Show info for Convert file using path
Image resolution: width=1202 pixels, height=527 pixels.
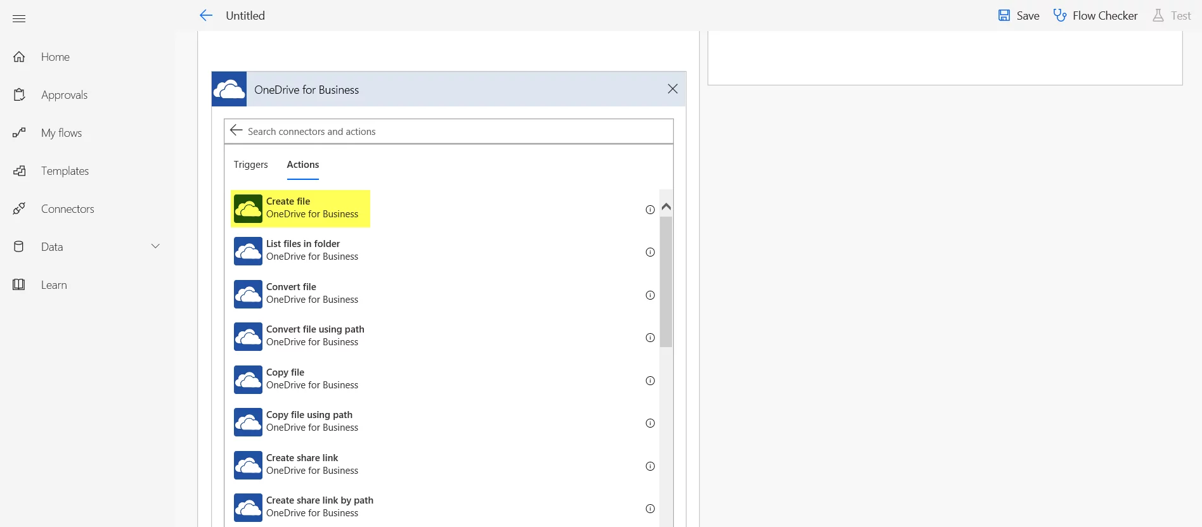point(650,338)
